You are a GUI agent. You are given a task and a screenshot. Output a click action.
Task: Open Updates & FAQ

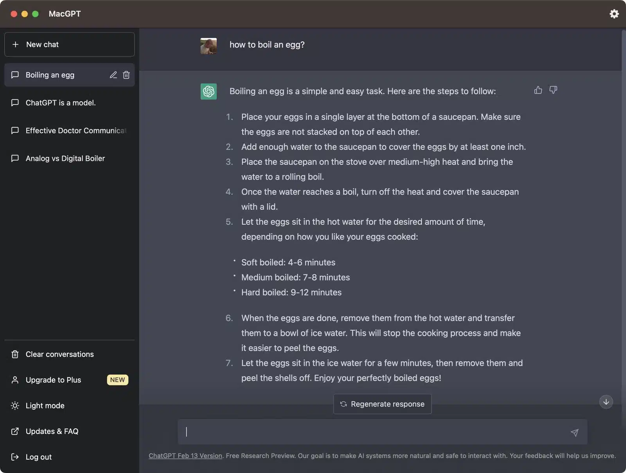pos(51,431)
